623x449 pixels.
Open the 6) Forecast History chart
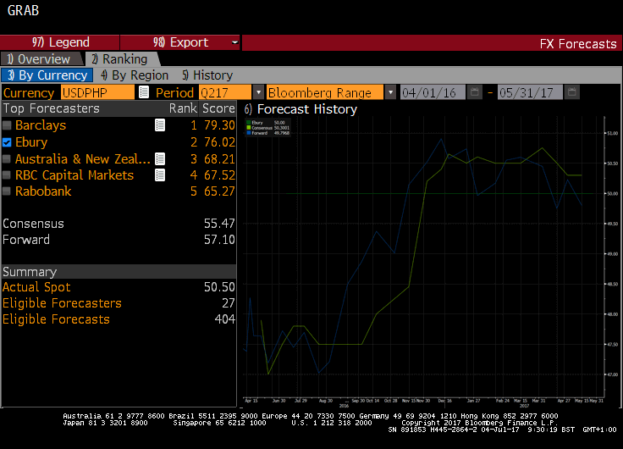(x=300, y=109)
